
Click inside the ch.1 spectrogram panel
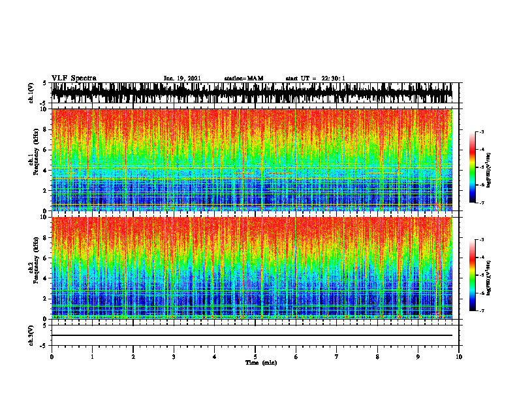pyautogui.click(x=251, y=159)
